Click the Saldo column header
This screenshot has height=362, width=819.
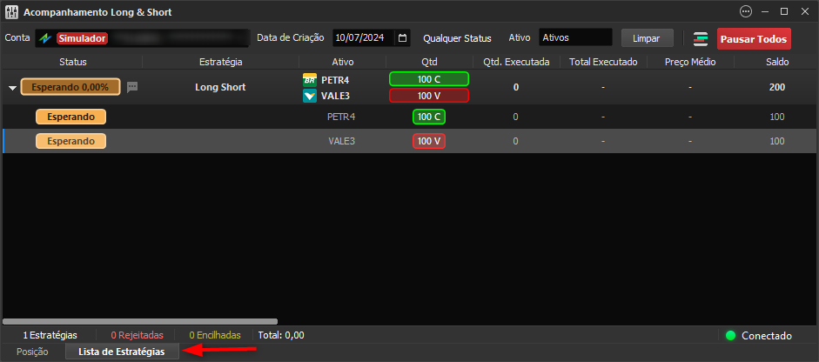click(776, 62)
